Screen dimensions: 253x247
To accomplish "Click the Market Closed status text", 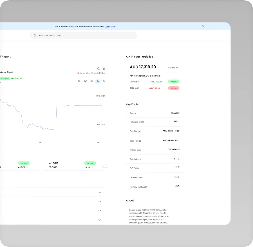I will 92,73.
